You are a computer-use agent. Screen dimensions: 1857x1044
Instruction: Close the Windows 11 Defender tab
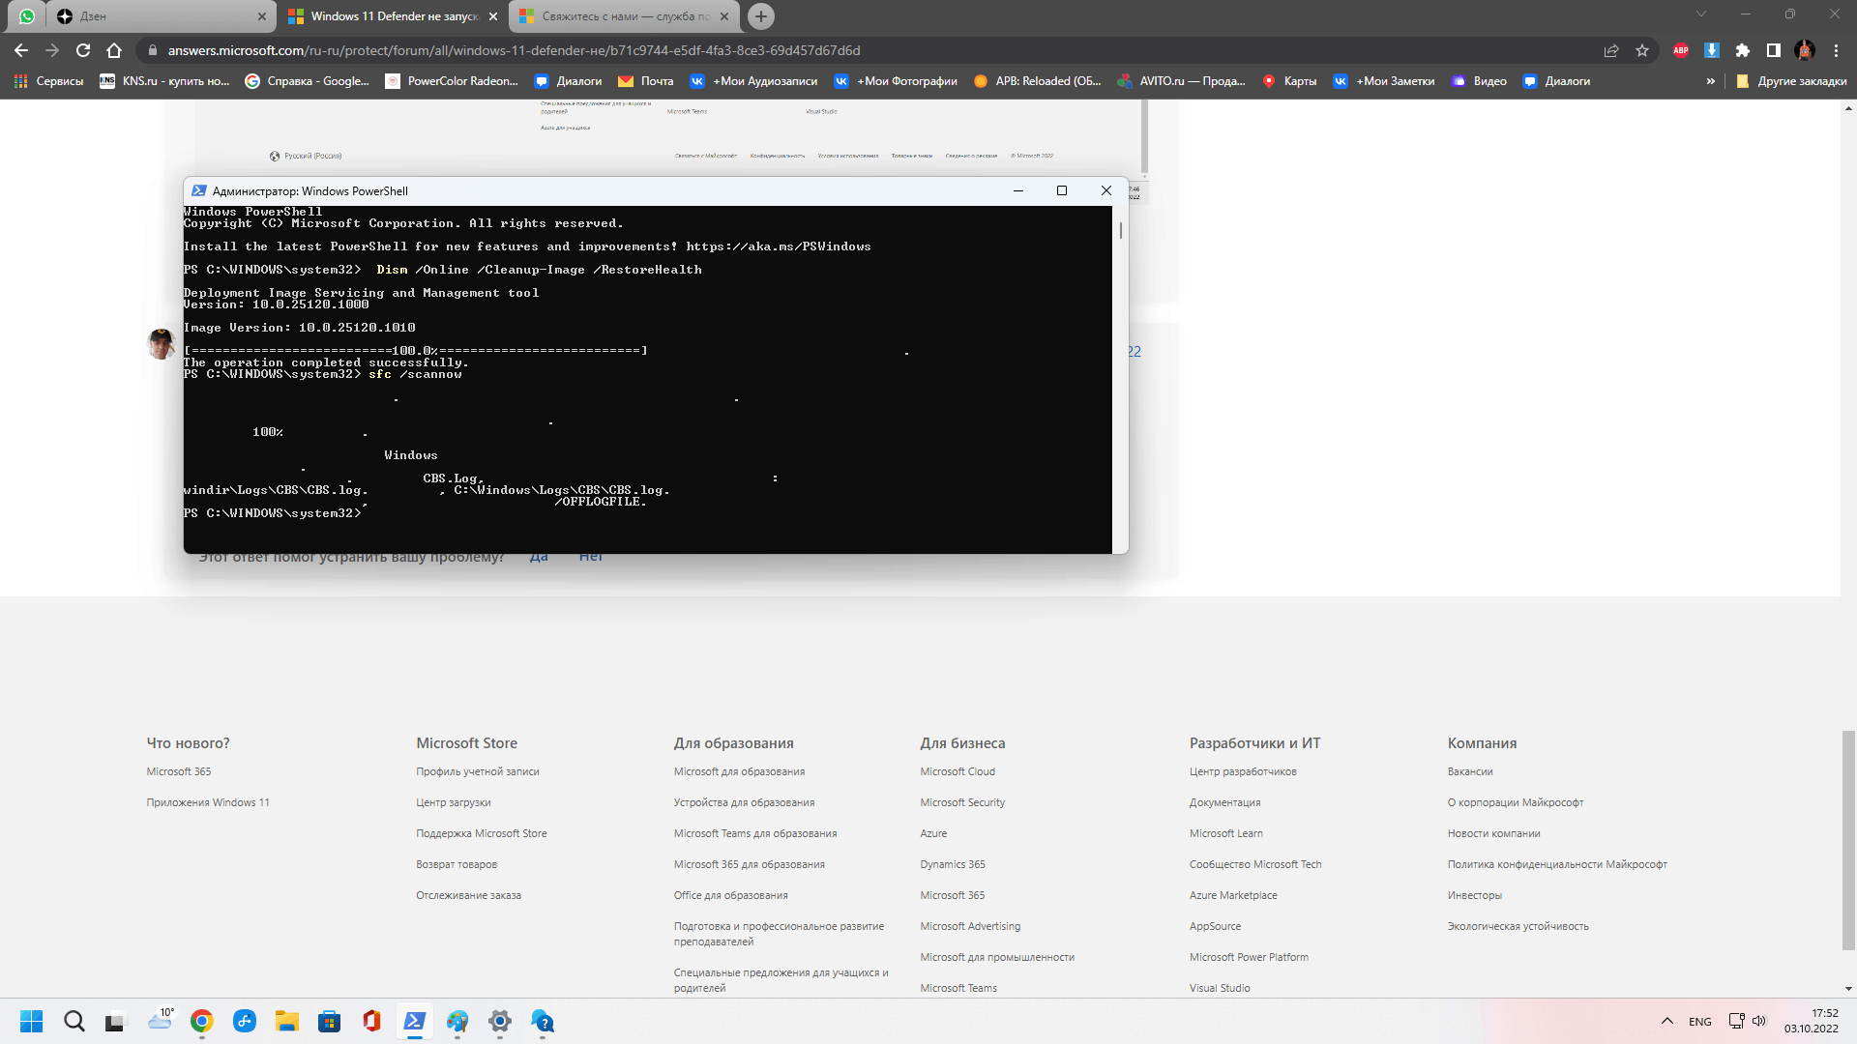493,16
